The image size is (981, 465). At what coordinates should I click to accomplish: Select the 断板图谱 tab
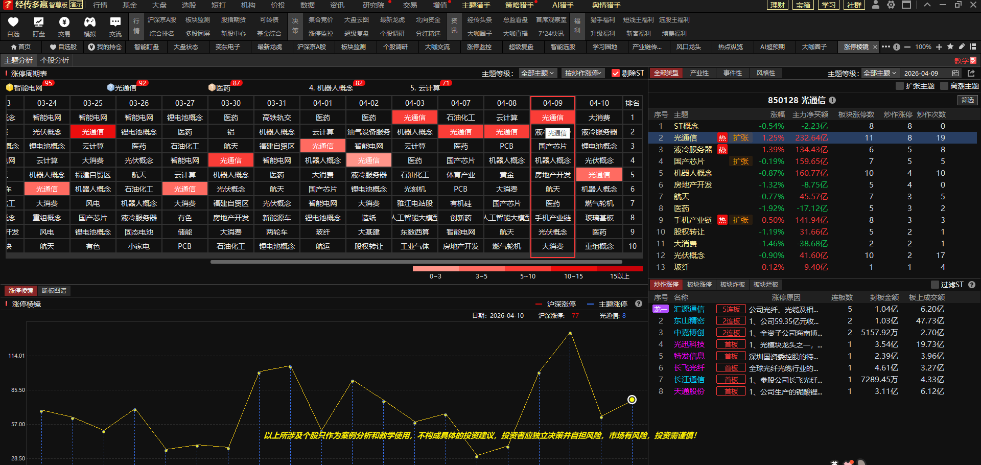coord(54,291)
